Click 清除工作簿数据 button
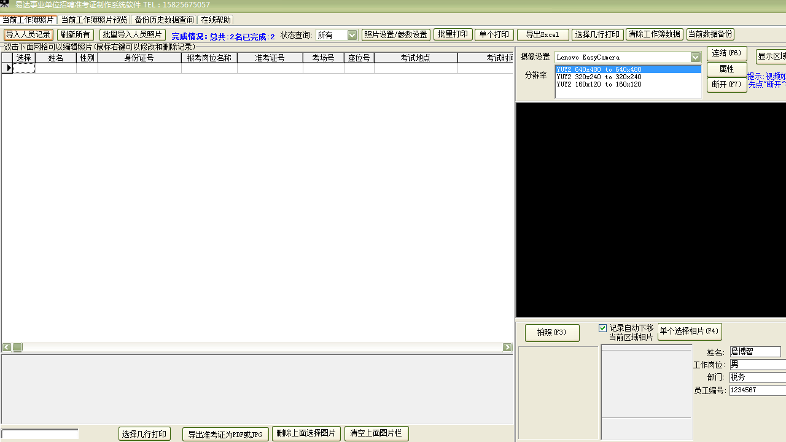The height and width of the screenshot is (442, 786). tap(655, 34)
